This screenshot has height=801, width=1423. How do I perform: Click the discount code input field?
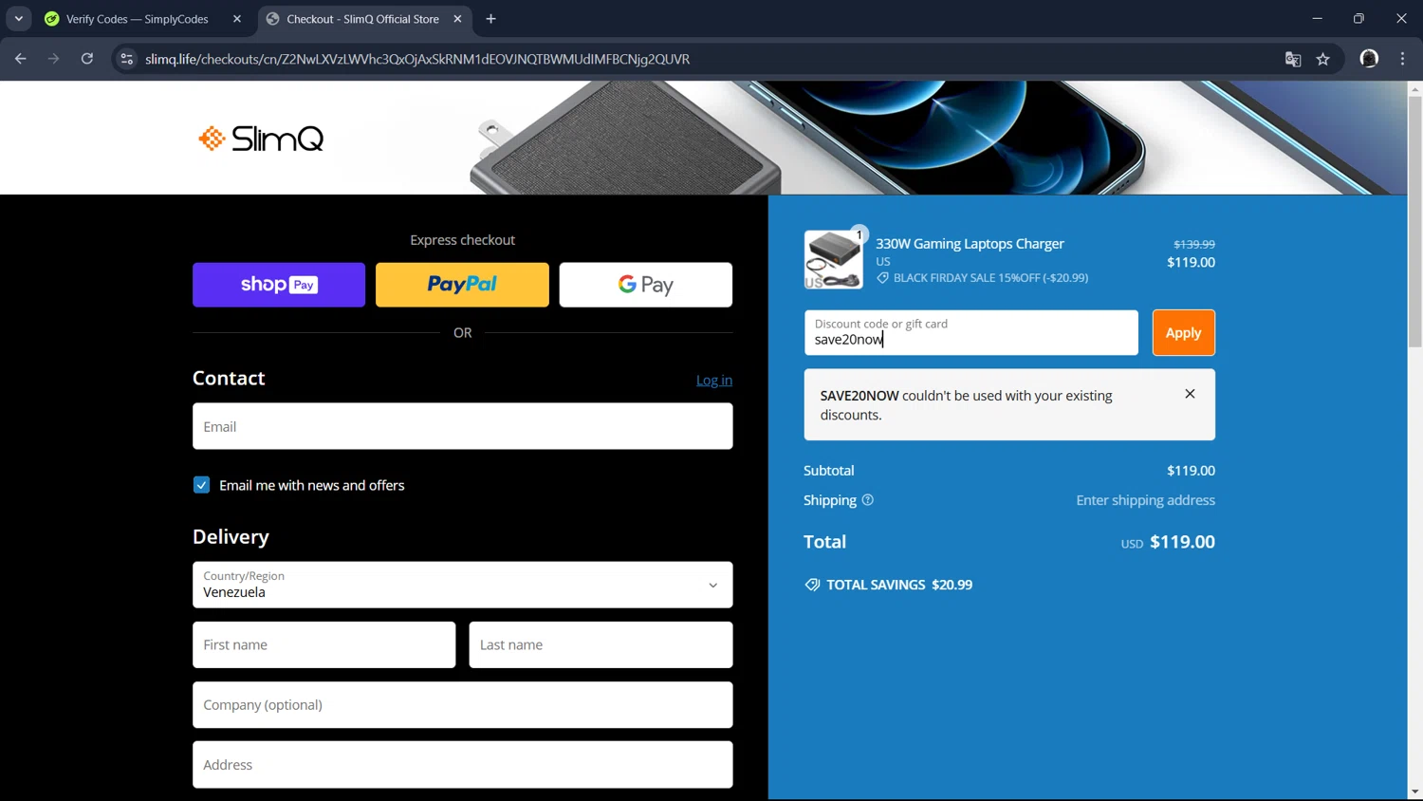[x=971, y=333]
